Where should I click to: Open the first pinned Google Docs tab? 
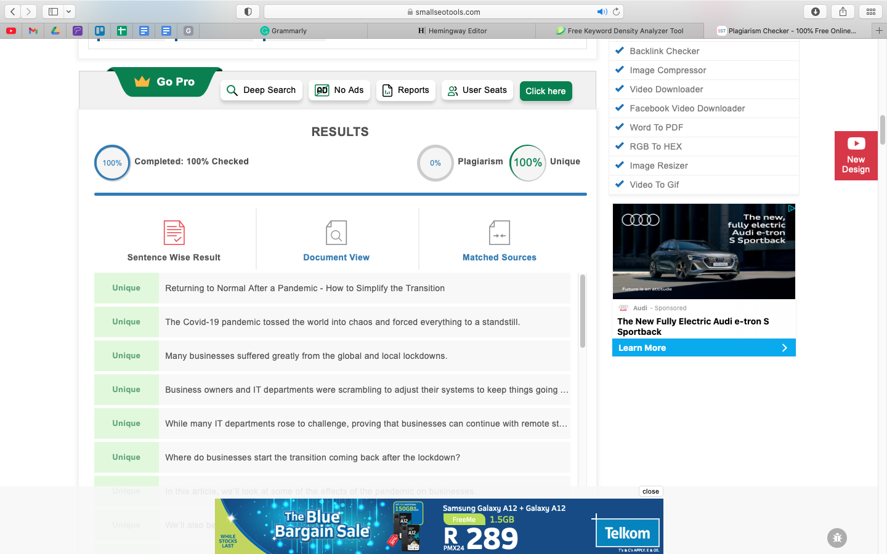click(144, 30)
